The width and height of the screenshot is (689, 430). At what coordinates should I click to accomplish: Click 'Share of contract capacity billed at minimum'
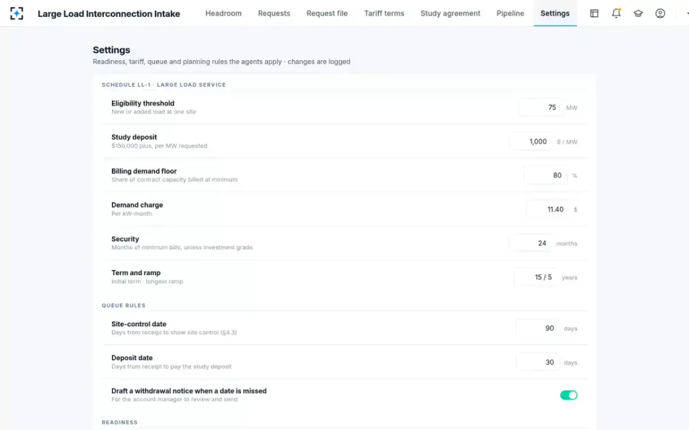175,179
